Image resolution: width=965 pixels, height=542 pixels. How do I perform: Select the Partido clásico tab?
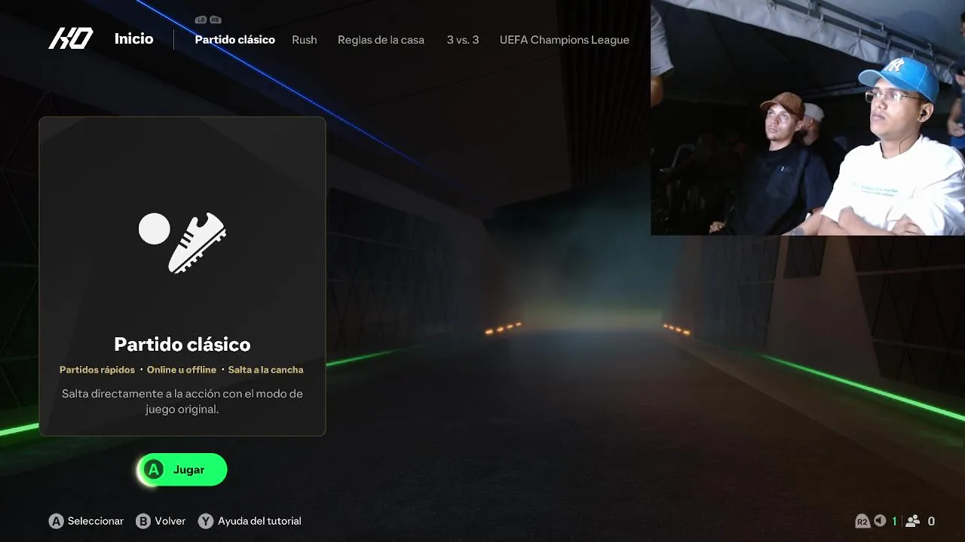coord(234,40)
